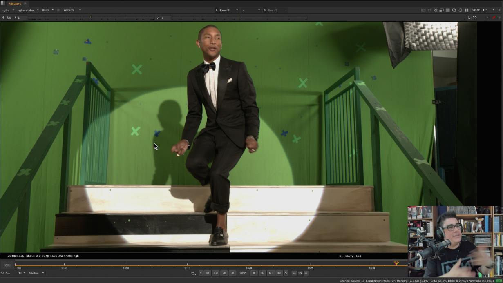
Task: Open the Global frame range dropdown
Action: 36,273
